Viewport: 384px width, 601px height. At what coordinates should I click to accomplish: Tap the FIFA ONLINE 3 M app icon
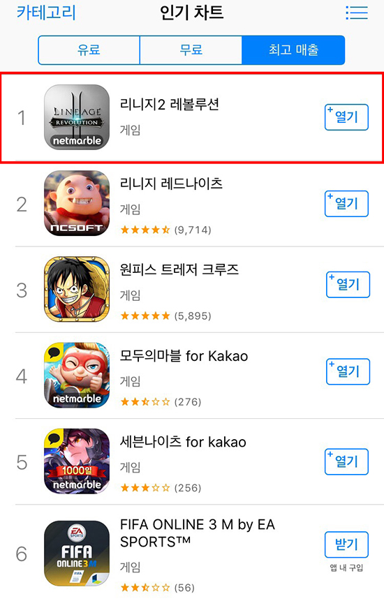[x=77, y=554]
